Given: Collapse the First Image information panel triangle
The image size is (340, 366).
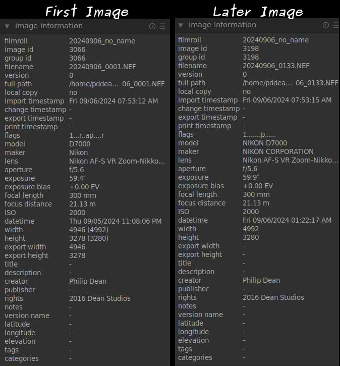Looking at the screenshot, I should [7, 26].
